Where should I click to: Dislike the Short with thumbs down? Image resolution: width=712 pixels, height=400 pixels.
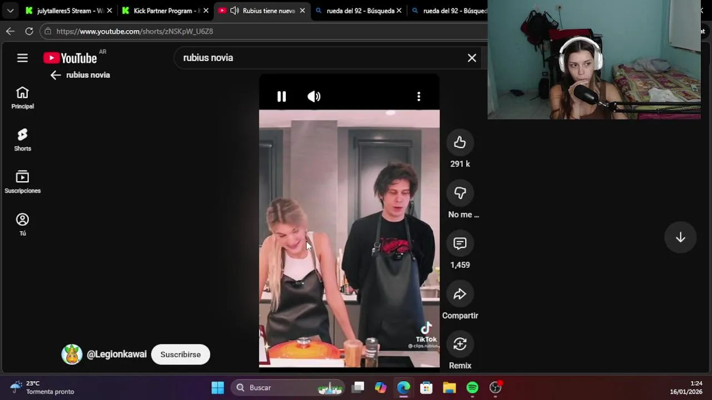pyautogui.click(x=460, y=193)
